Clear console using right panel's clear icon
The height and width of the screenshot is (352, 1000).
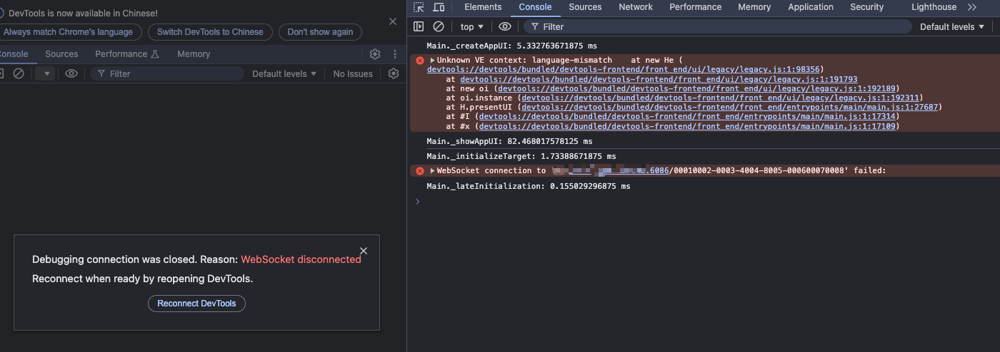point(439,26)
